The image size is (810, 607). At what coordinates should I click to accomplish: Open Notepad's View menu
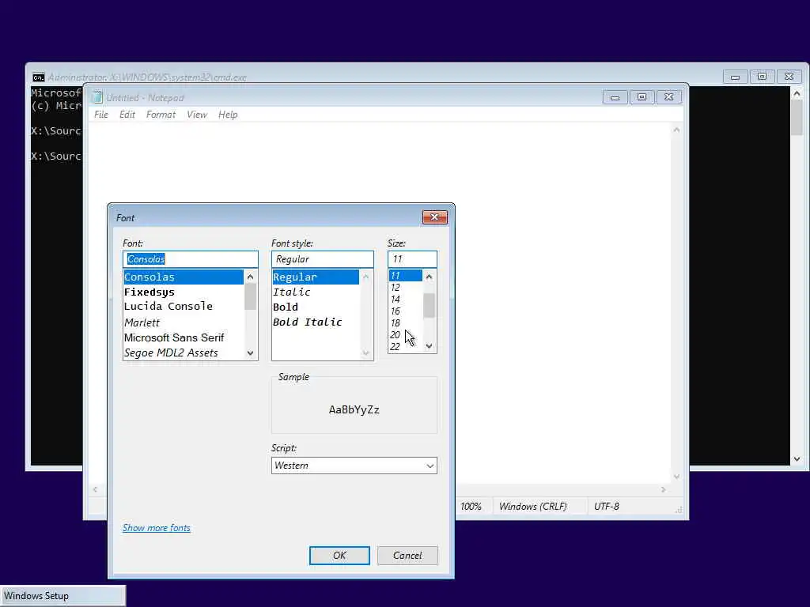197,115
